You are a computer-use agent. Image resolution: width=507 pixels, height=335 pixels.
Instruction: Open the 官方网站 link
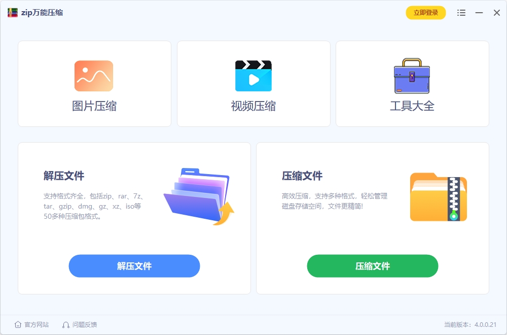pyautogui.click(x=37, y=325)
